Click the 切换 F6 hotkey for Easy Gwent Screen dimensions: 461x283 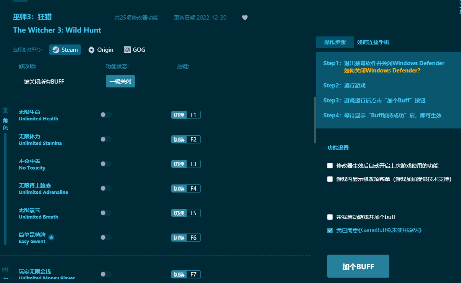coord(186,238)
